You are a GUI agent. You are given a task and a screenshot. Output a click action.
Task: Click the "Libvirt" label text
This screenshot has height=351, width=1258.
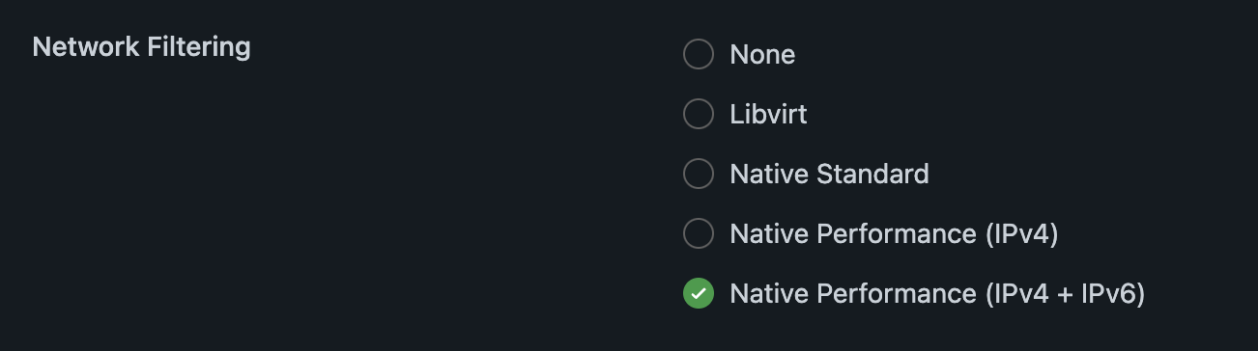click(x=768, y=114)
